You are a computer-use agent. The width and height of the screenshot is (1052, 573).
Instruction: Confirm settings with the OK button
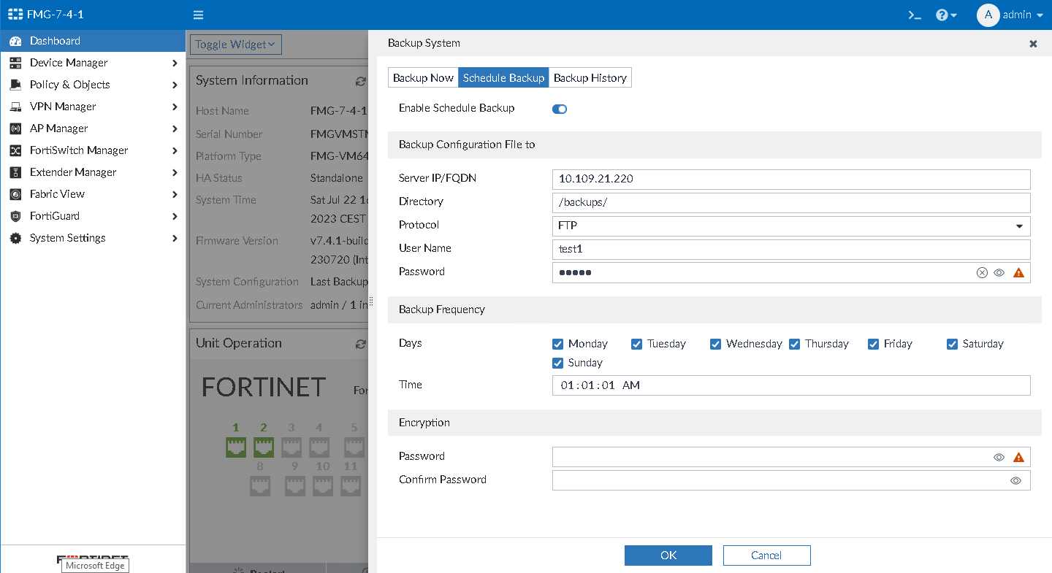(668, 555)
